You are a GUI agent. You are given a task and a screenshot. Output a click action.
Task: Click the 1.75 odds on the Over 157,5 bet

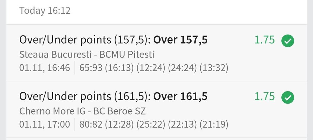264,40
